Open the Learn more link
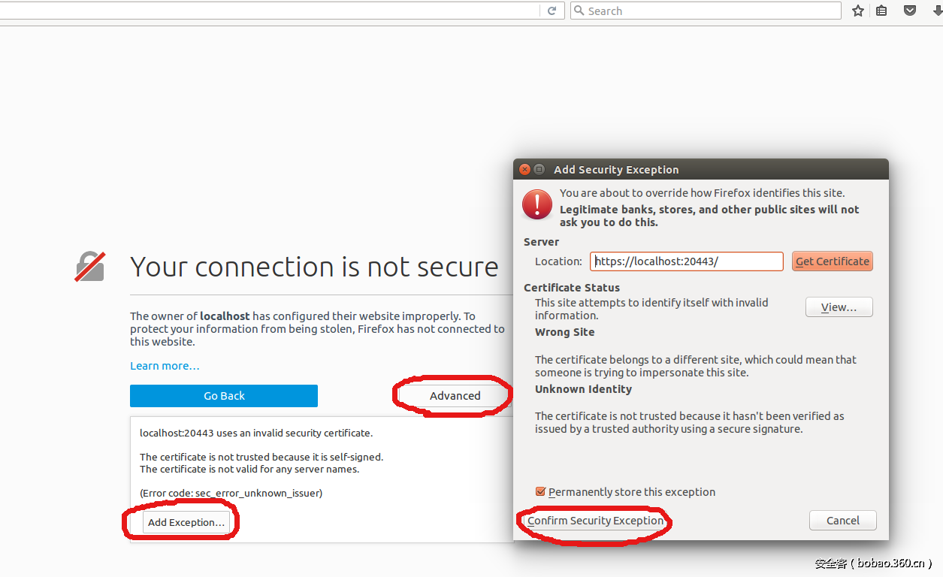Viewport: 943px width, 577px height. [x=165, y=366]
